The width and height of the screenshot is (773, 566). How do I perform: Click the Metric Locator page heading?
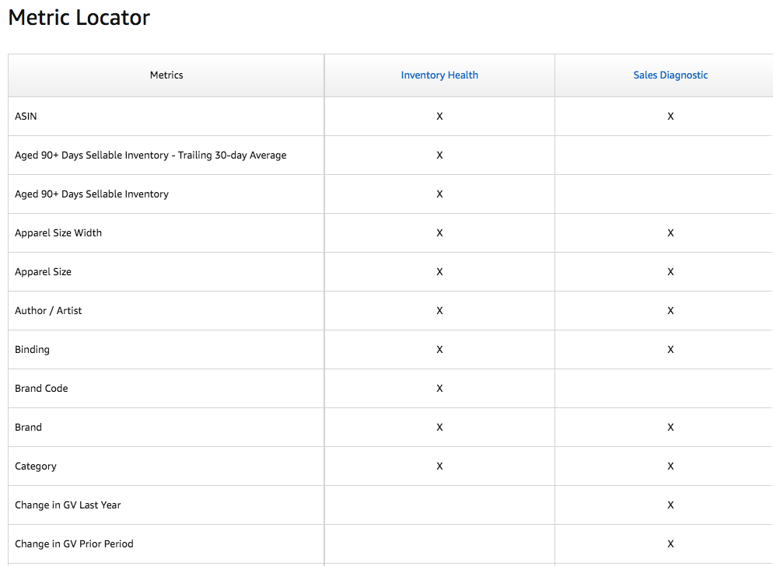79,17
